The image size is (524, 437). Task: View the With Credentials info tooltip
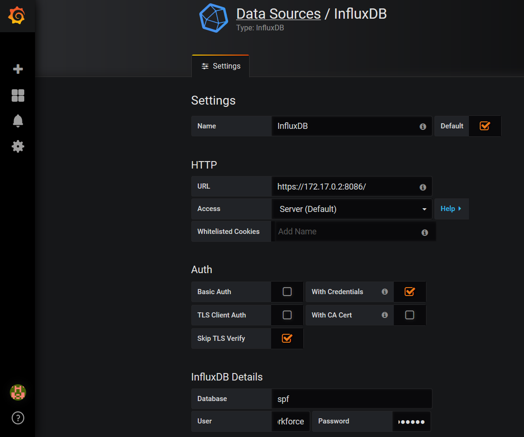click(384, 292)
